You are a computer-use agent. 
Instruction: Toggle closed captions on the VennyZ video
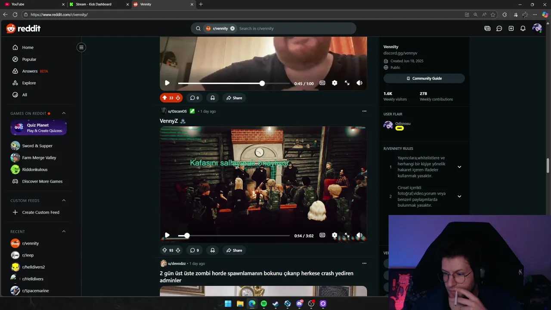(x=322, y=236)
